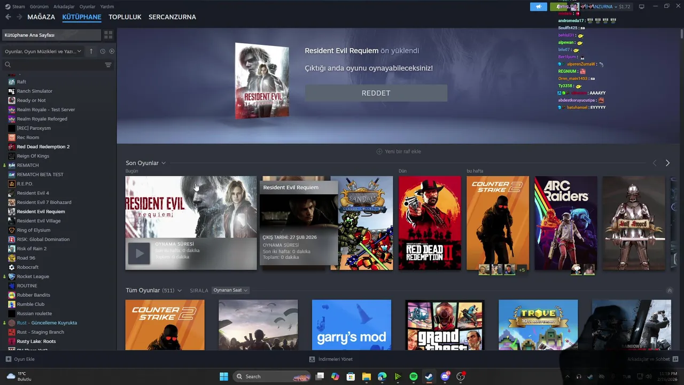Viewport: 684px width, 385px height.
Task: Open Spotify from the taskbar
Action: point(414,376)
